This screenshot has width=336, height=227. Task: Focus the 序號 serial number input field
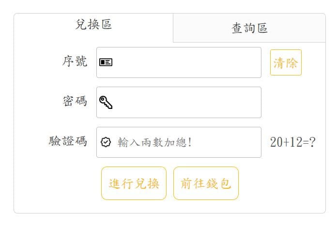click(x=179, y=62)
